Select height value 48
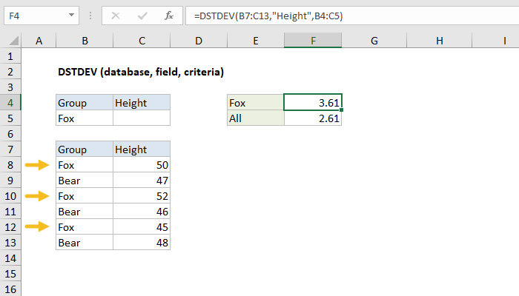The height and width of the screenshot is (296, 519). click(142, 242)
